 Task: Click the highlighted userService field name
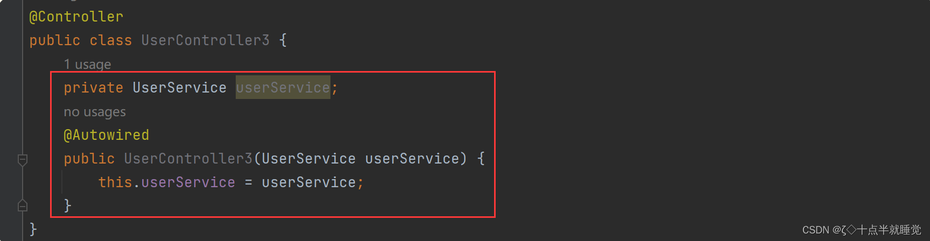283,88
